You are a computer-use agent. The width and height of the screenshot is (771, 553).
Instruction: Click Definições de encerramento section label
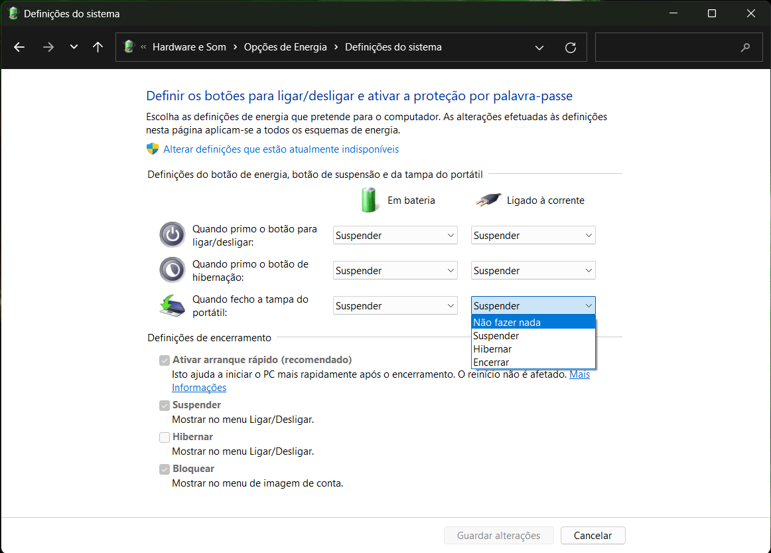210,337
